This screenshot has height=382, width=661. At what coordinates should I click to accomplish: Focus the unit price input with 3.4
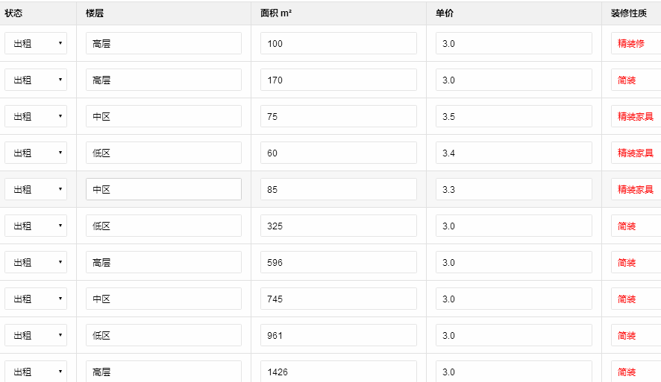[x=513, y=153]
